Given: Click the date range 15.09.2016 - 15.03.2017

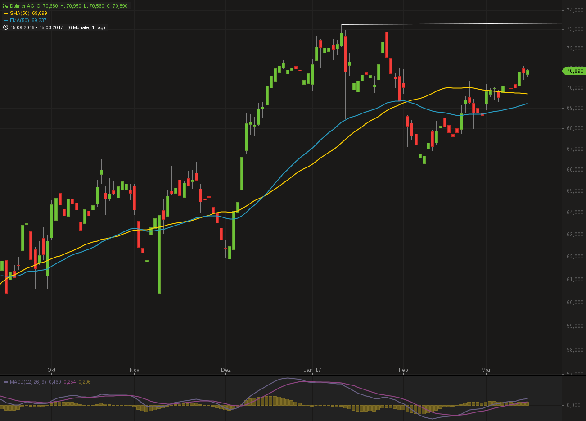Looking at the screenshot, I should 37,27.
